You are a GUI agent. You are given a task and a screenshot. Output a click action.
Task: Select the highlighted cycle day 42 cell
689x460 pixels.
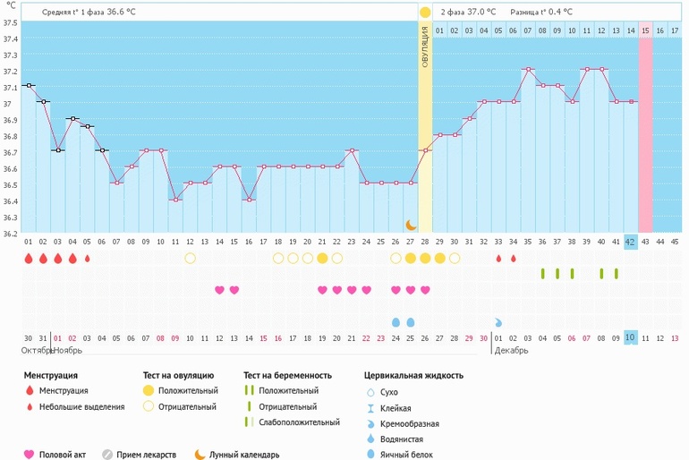631,242
